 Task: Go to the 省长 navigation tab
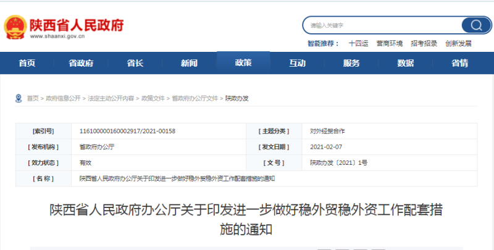135,63
